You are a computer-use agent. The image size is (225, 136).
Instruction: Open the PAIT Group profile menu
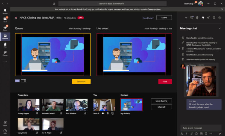(201, 4)
